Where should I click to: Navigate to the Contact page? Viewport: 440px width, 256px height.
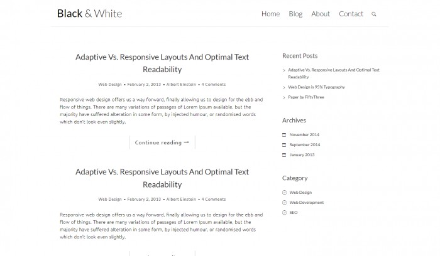coord(351,14)
